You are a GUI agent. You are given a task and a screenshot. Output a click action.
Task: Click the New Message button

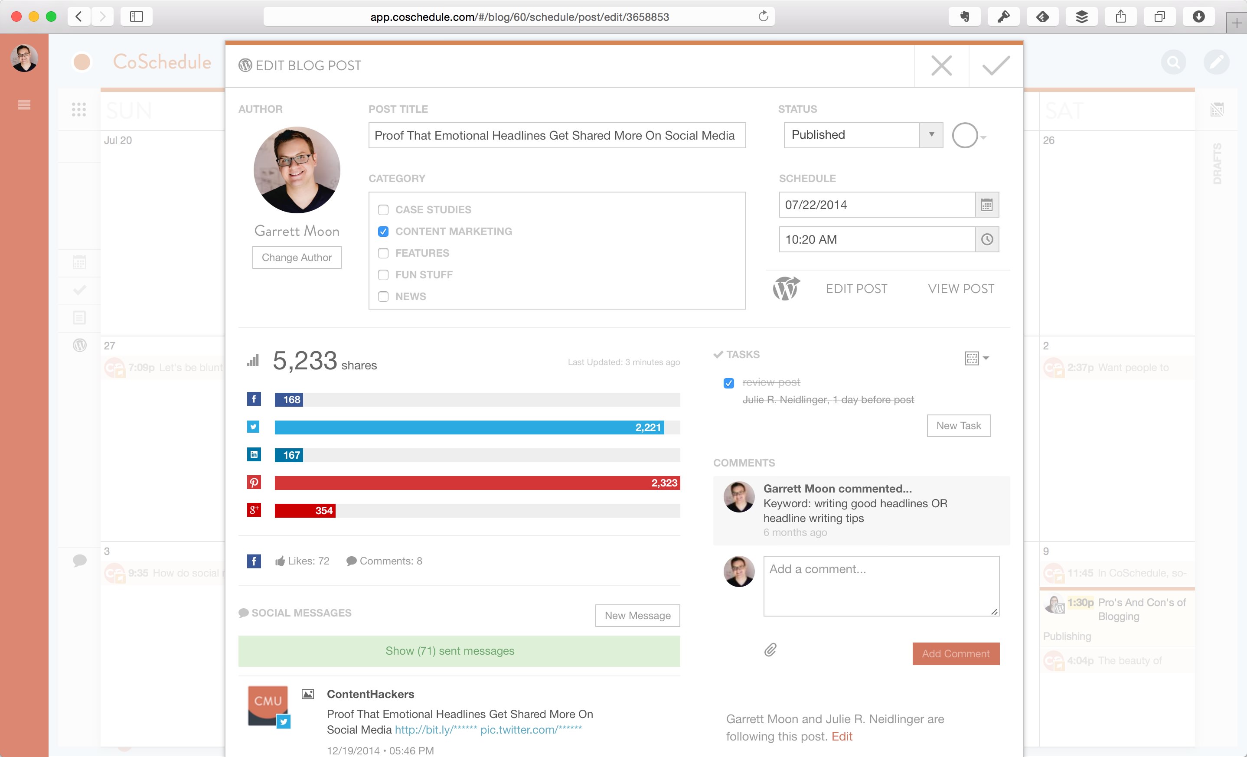point(637,615)
